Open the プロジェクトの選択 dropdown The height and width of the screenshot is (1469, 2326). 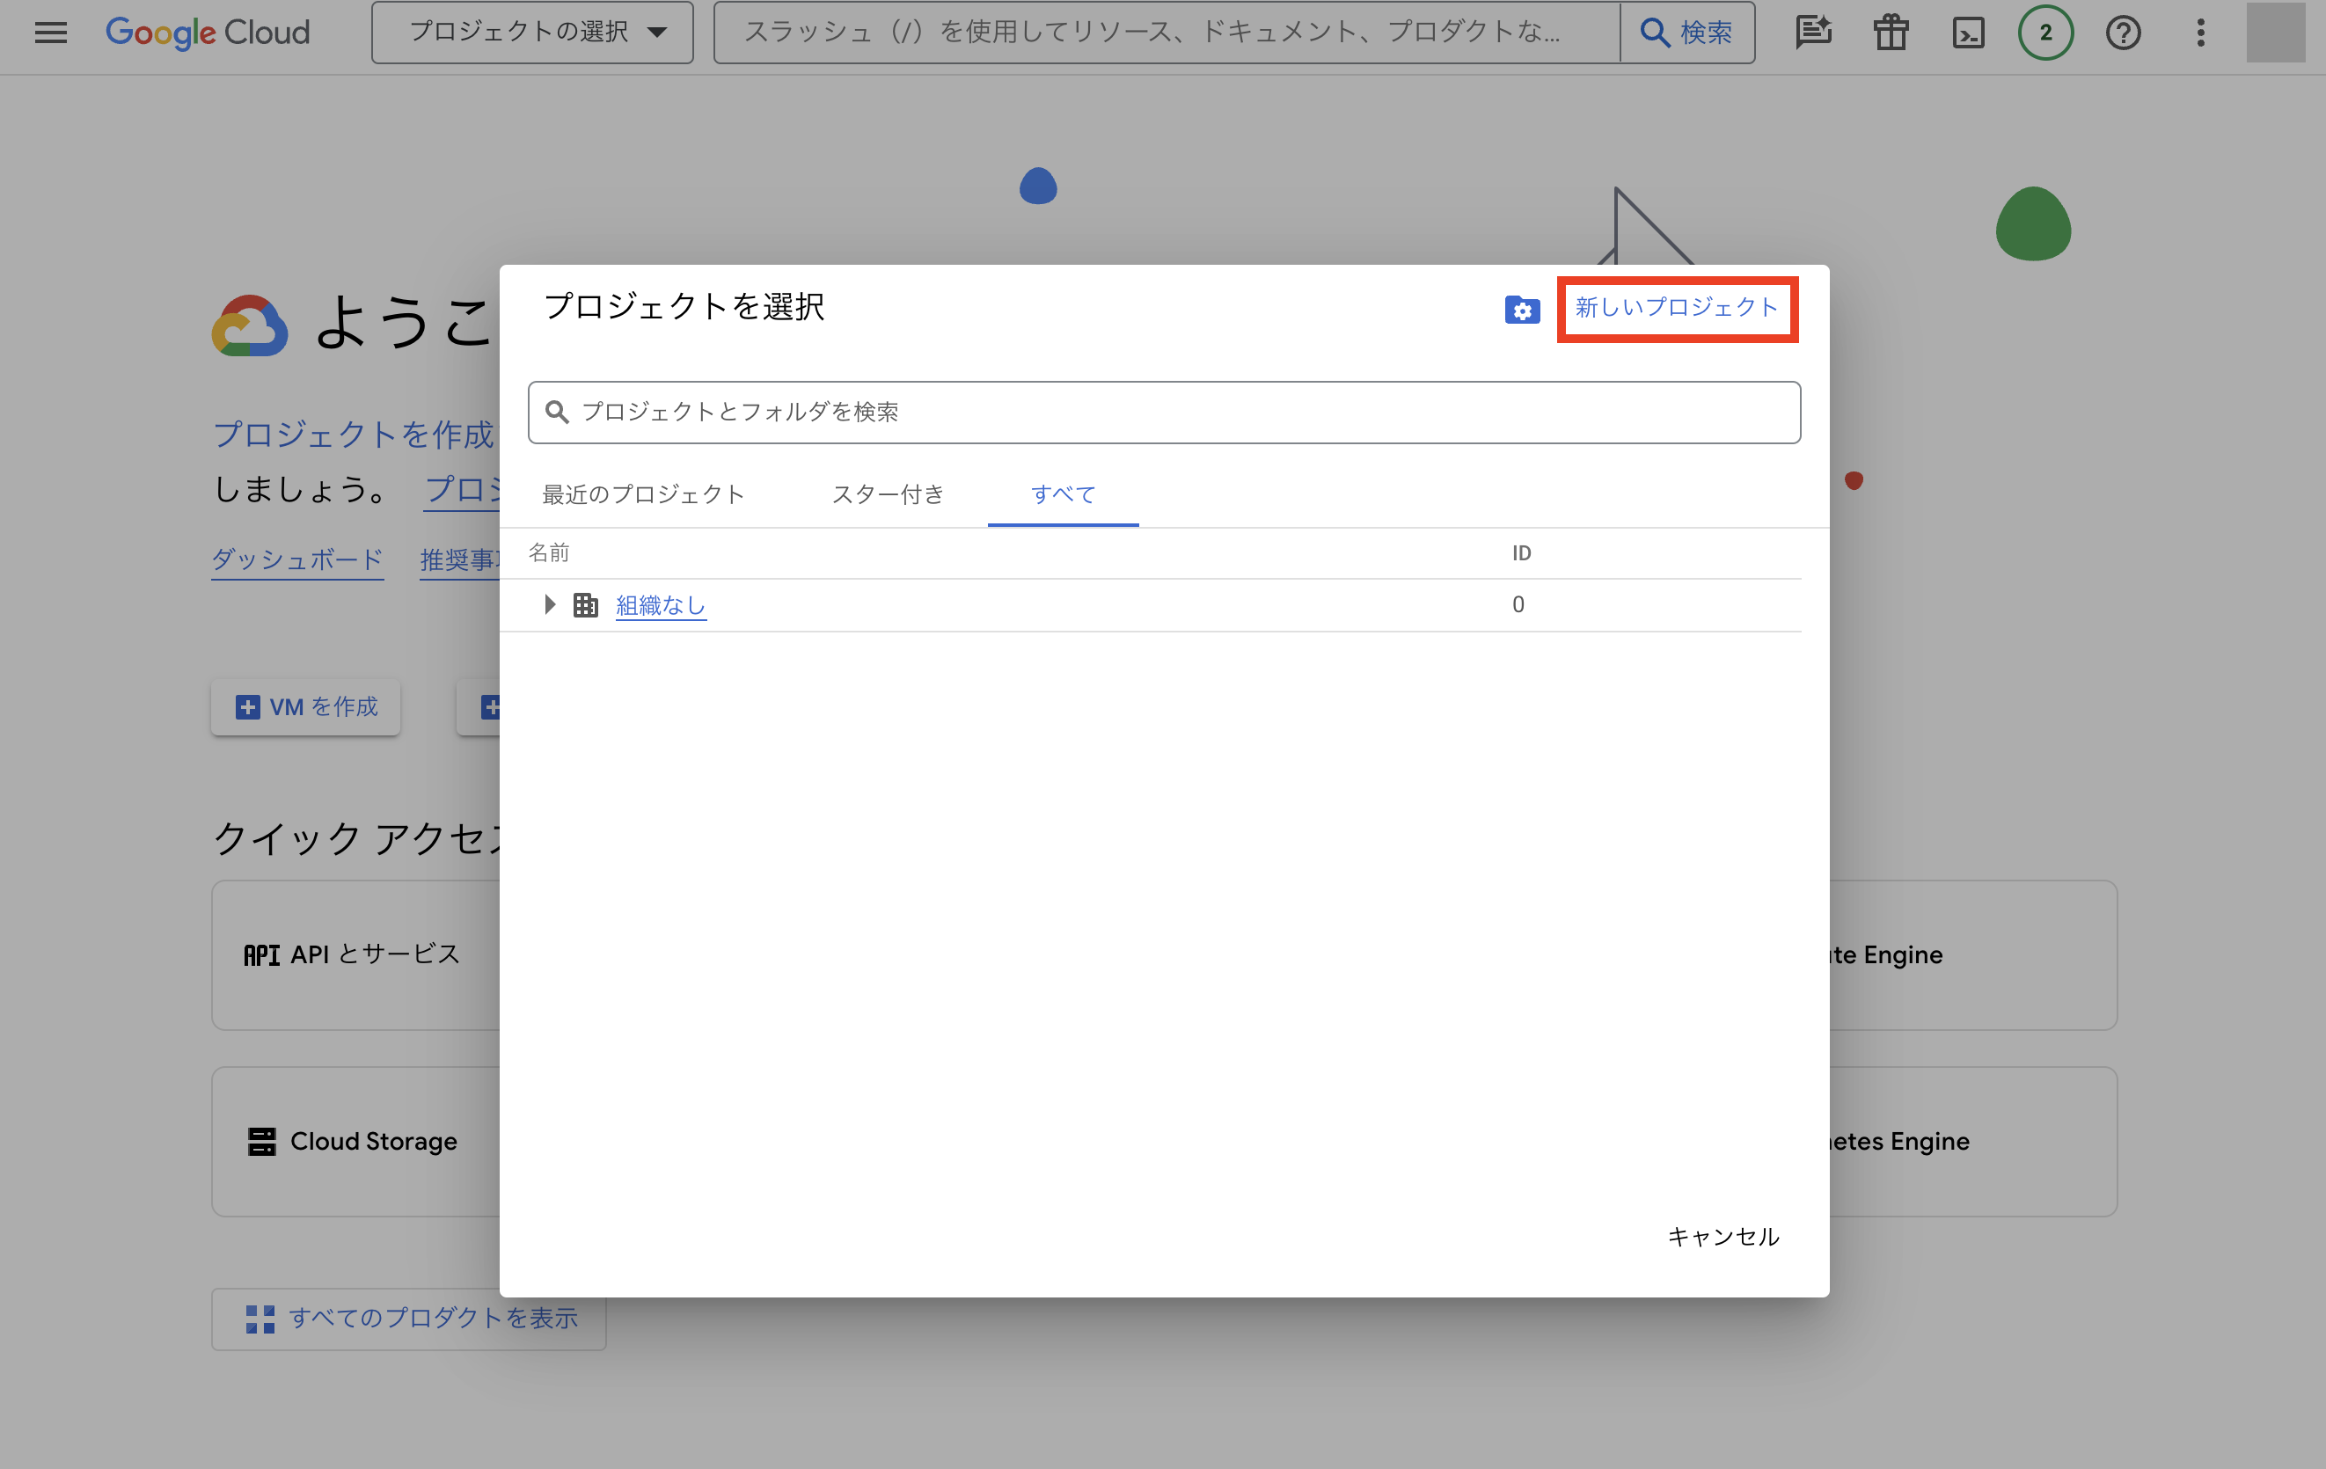tap(532, 33)
